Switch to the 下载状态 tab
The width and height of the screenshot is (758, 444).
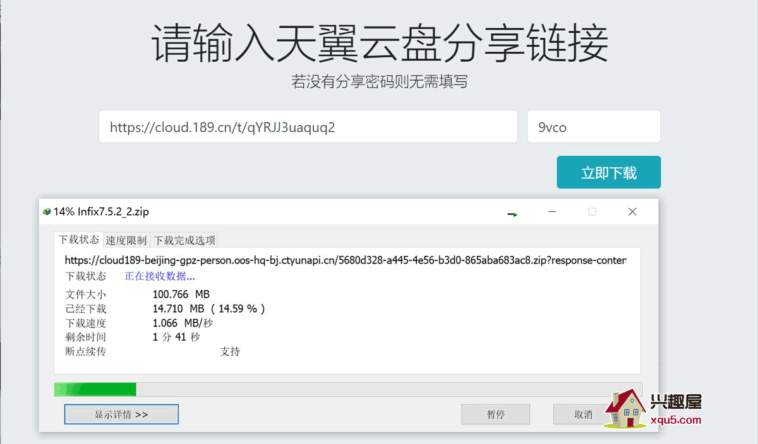click(x=79, y=240)
